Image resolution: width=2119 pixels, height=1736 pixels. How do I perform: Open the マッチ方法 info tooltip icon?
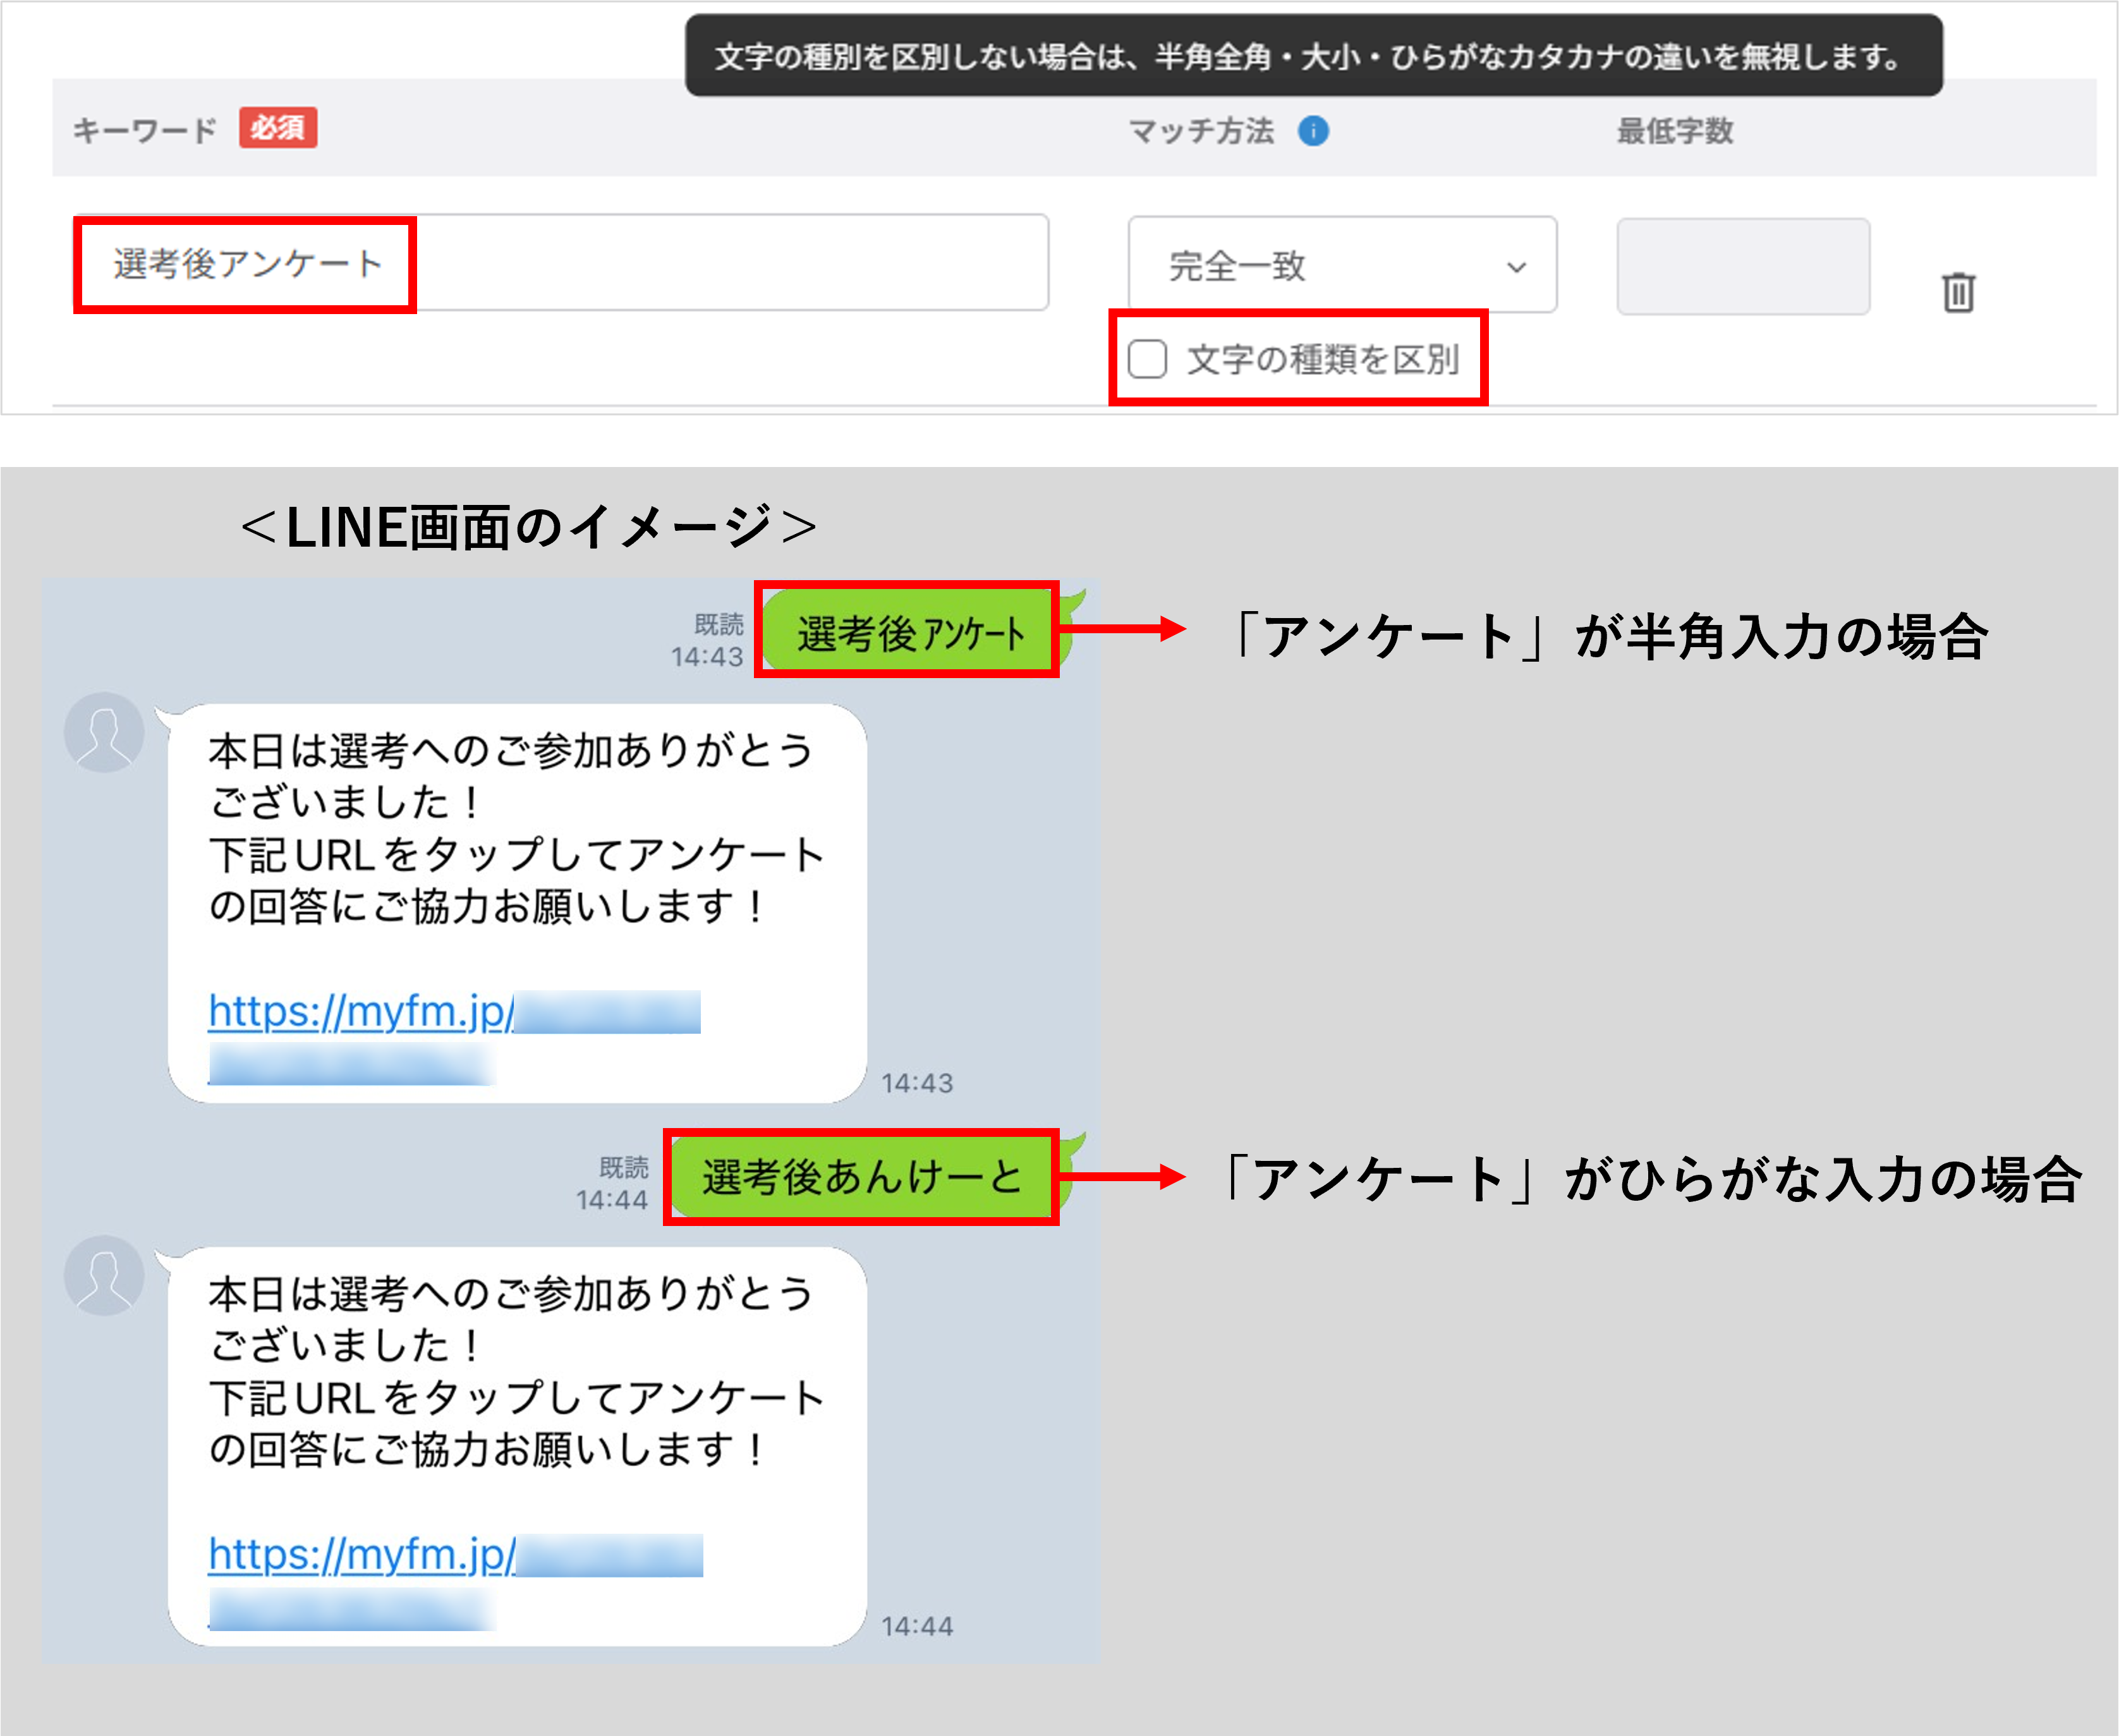pos(1313,130)
